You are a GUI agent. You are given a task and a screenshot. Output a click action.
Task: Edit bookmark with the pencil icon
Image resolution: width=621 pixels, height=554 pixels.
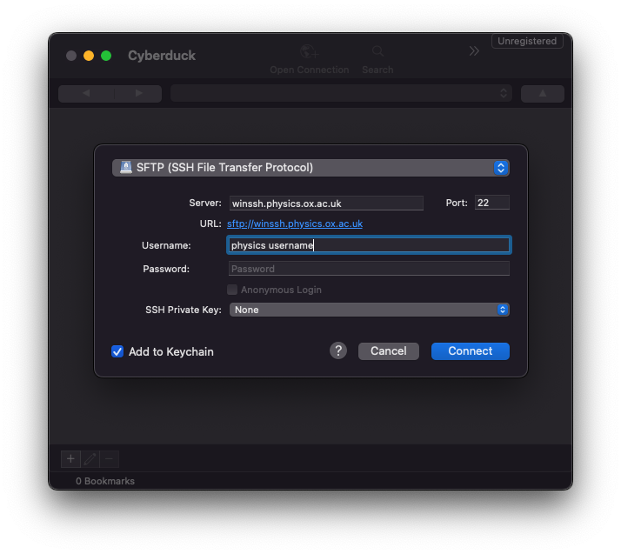(90, 459)
